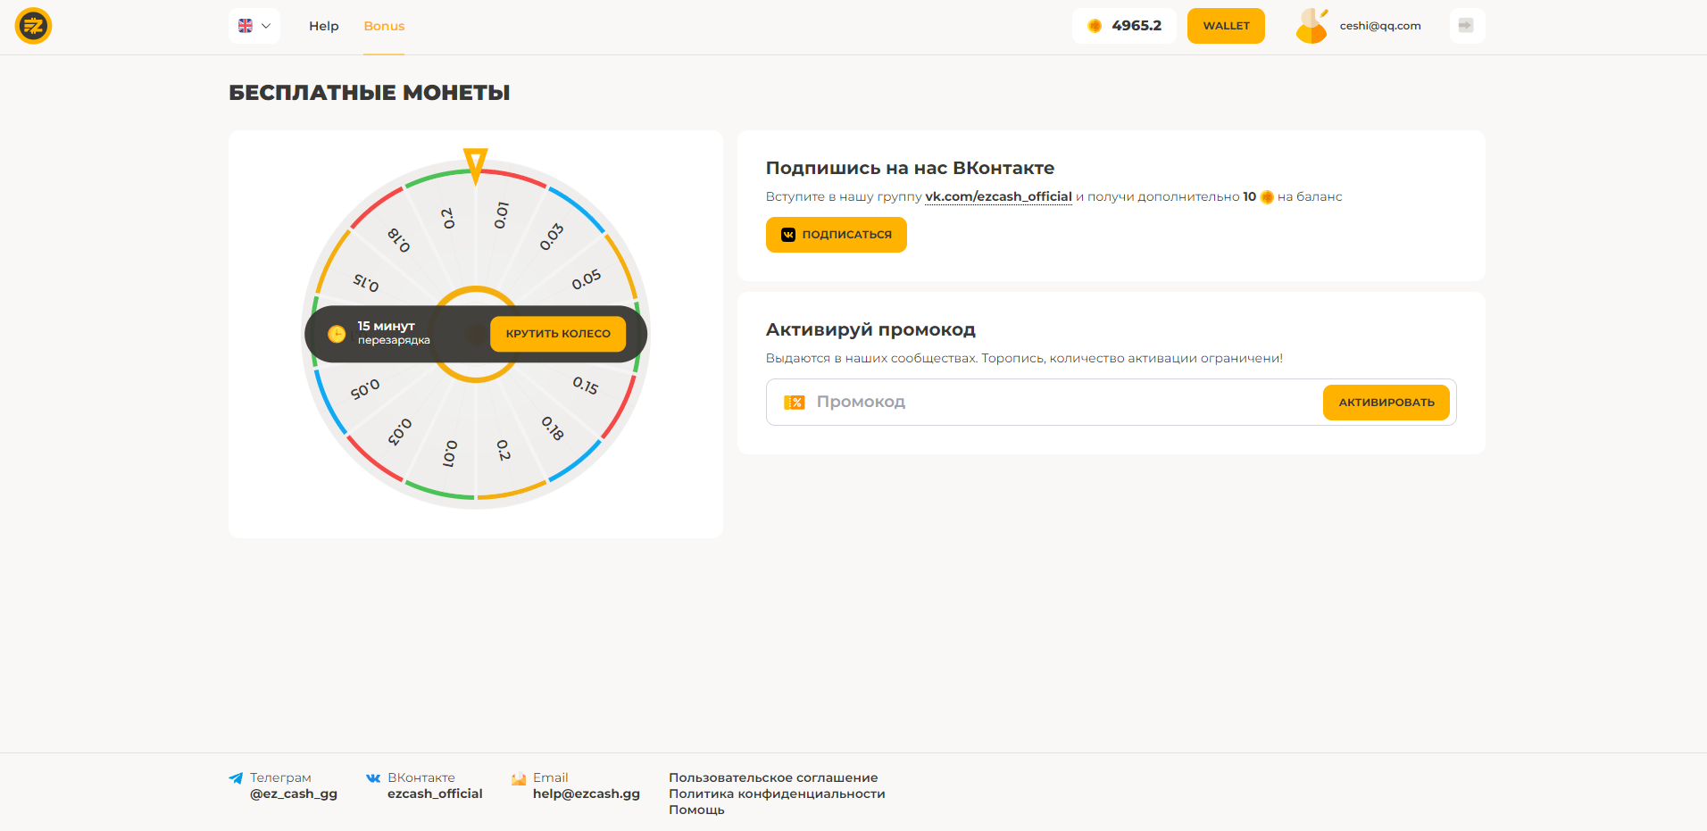1707x831 pixels.
Task: Open the vk.com/ezcash_official link
Action: [998, 196]
